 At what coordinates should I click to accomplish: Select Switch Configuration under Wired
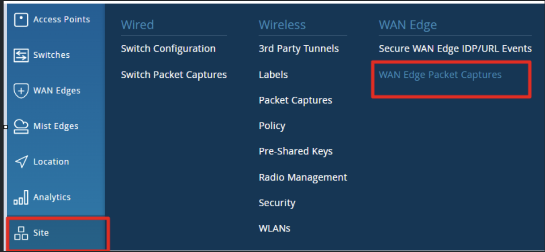point(168,49)
